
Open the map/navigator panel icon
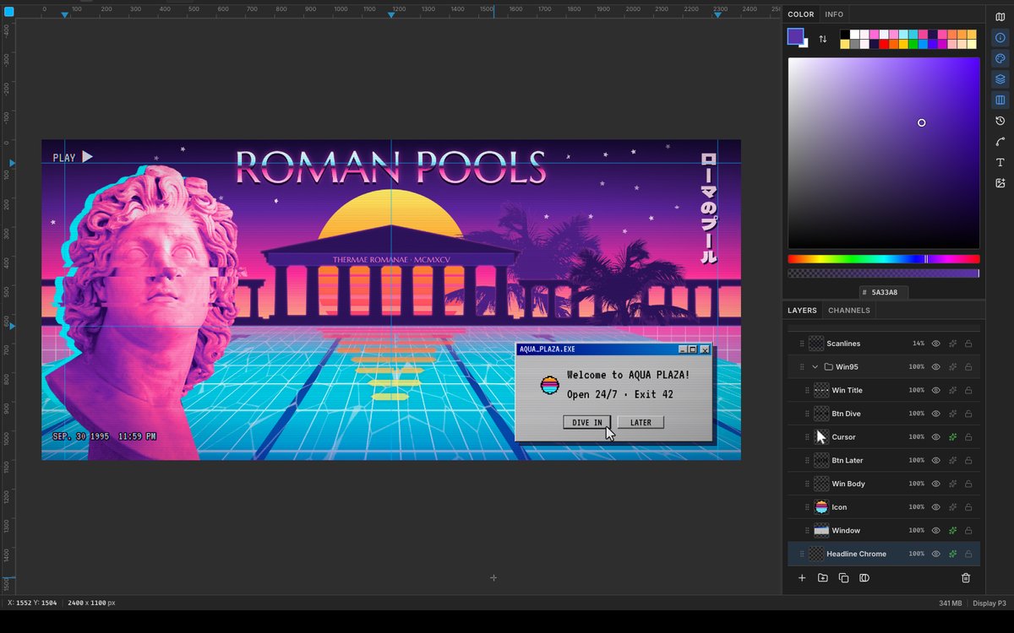(1000, 16)
